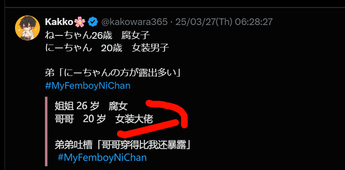Click the line ねーちゃん26歳 腐女子

97,35
